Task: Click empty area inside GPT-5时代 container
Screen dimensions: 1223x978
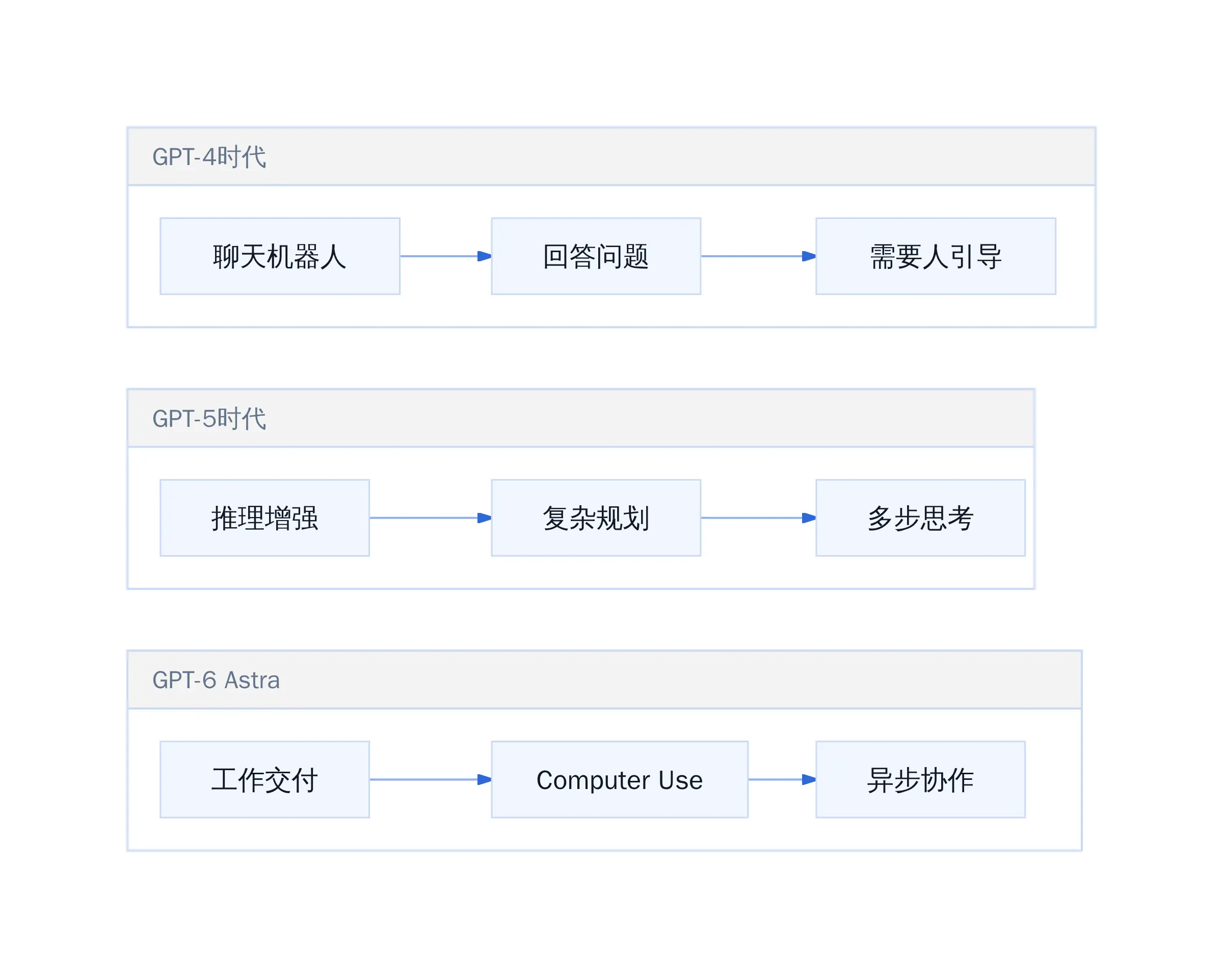Action: 580,574
